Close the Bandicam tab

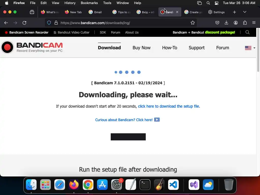(x=177, y=12)
